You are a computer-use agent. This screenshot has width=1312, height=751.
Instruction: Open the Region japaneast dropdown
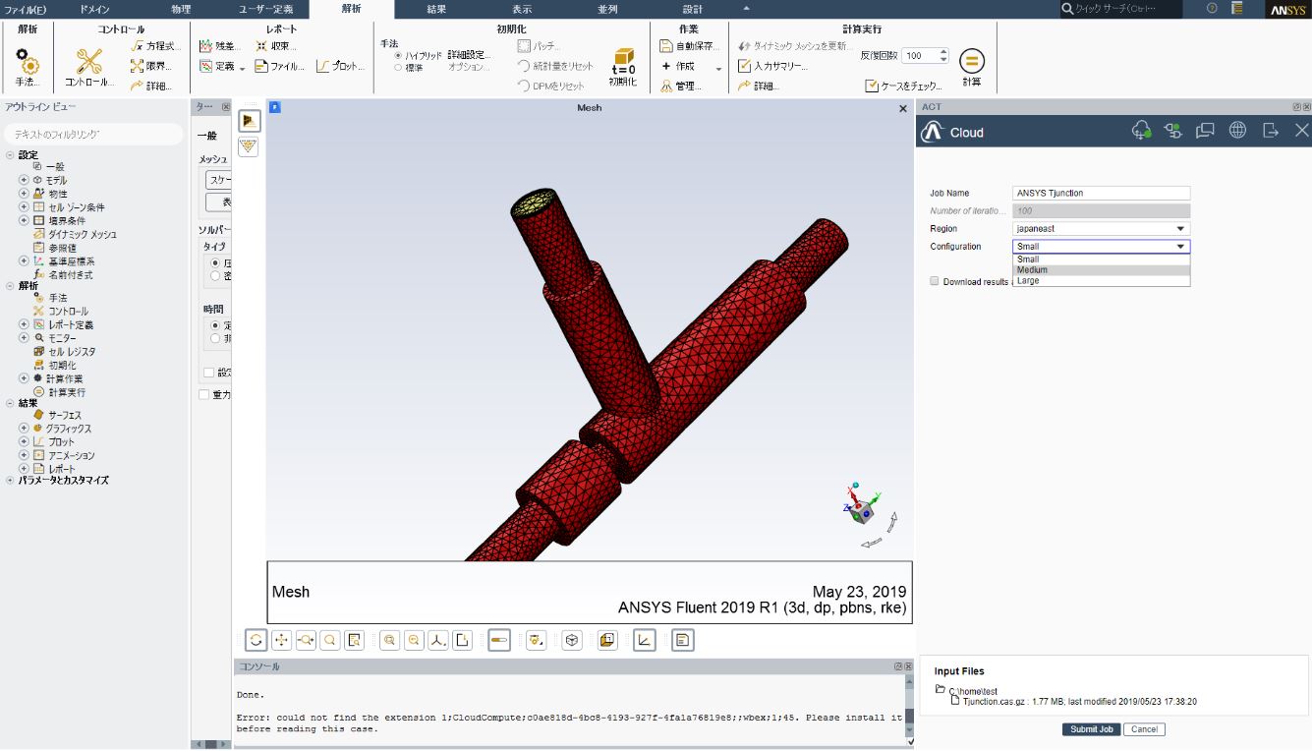pos(1101,229)
